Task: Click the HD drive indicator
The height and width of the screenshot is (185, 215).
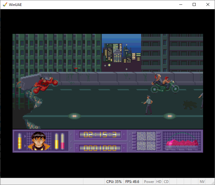Action: click(159, 181)
